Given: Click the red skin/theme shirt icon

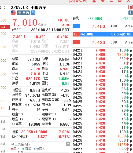Looking at the screenshot, I should click(x=103, y=1).
